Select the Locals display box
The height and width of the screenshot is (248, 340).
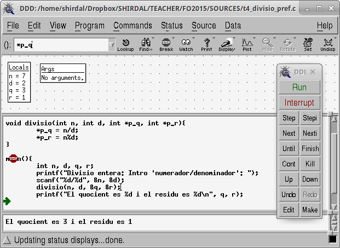(x=19, y=83)
